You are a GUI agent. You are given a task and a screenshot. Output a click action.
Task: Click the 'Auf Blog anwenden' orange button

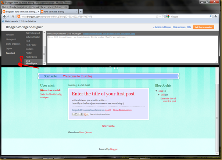point(204,27)
